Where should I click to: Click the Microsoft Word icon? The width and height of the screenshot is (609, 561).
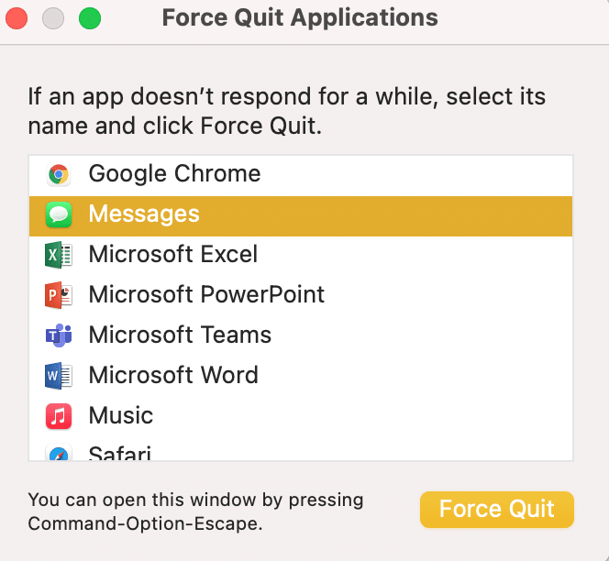59,376
